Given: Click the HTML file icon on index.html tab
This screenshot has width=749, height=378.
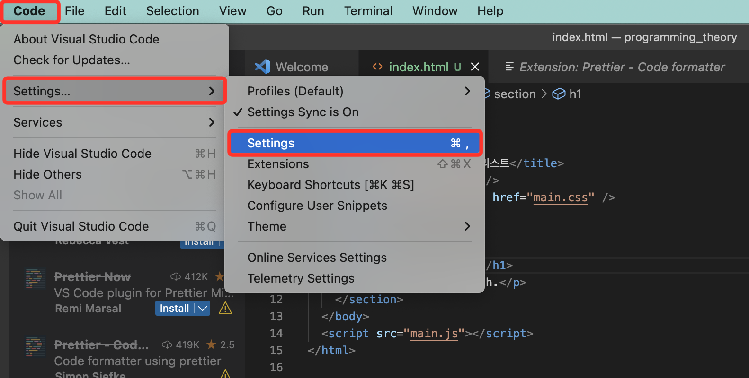Looking at the screenshot, I should pyautogui.click(x=377, y=67).
